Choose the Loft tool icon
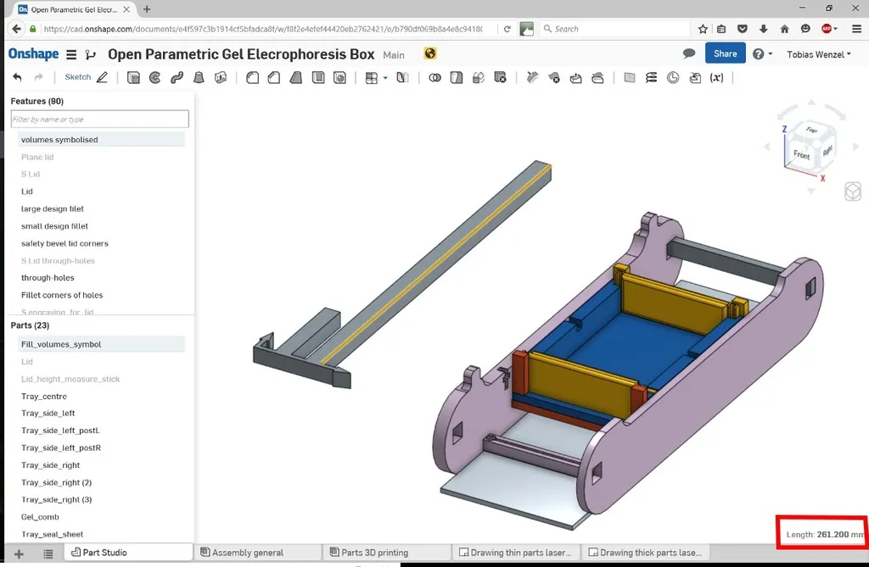This screenshot has width=869, height=567. point(199,77)
